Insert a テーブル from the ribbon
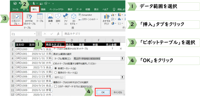The height and width of the screenshot is (98, 200). click(40, 18)
